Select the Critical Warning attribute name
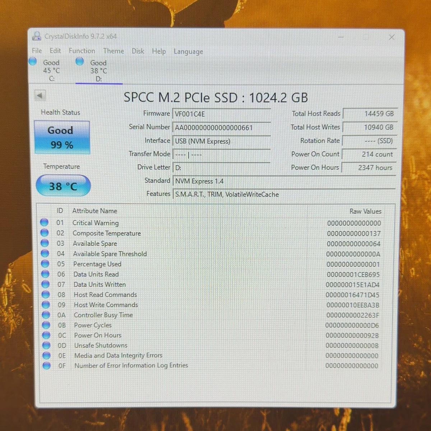The image size is (431, 431). 96,223
